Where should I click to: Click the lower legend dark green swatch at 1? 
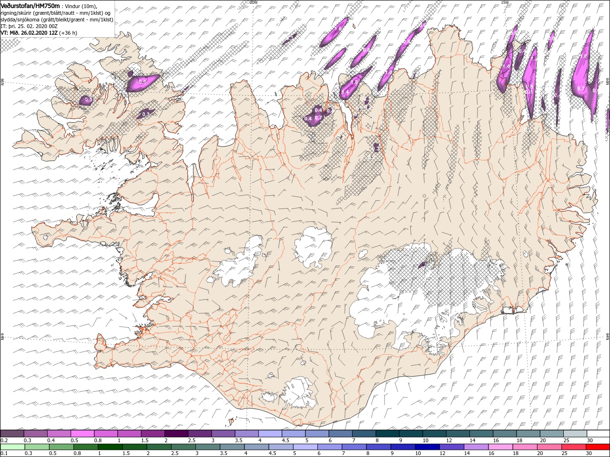click(110, 447)
